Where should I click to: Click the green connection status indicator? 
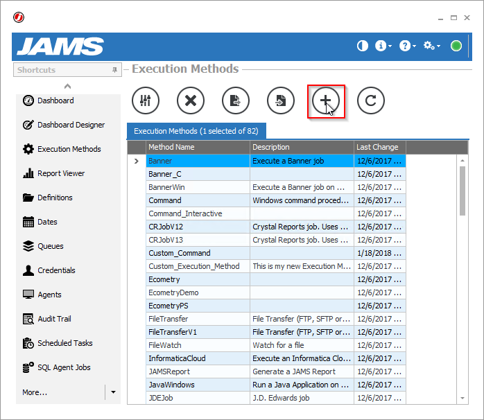click(456, 46)
